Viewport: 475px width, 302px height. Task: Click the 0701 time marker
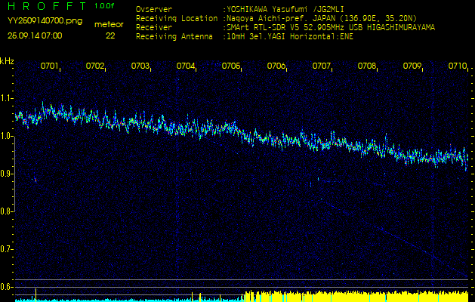tap(50, 66)
